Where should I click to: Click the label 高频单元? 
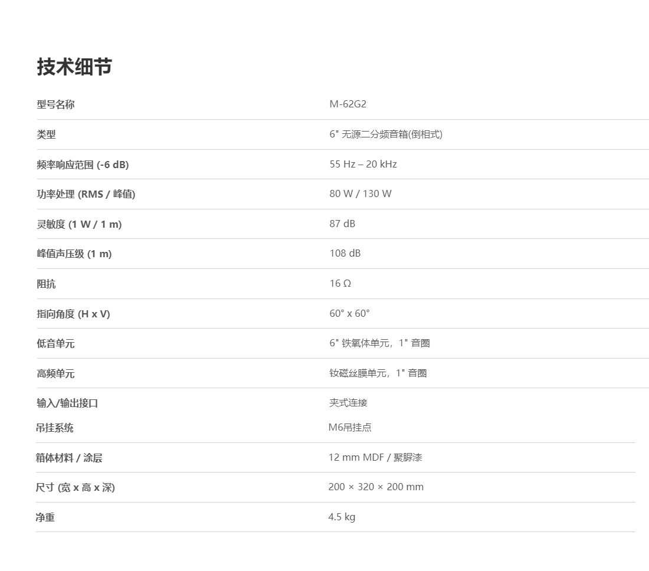(x=55, y=373)
